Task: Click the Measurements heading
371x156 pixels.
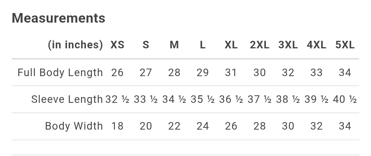Action: [58, 18]
